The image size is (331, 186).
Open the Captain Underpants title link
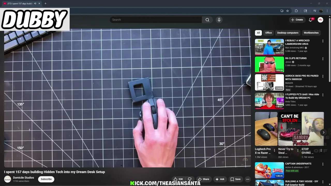point(298,164)
